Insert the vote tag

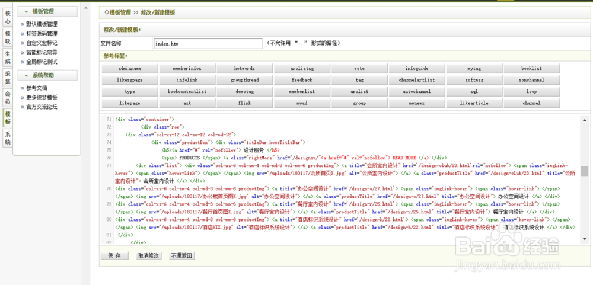coord(359,68)
